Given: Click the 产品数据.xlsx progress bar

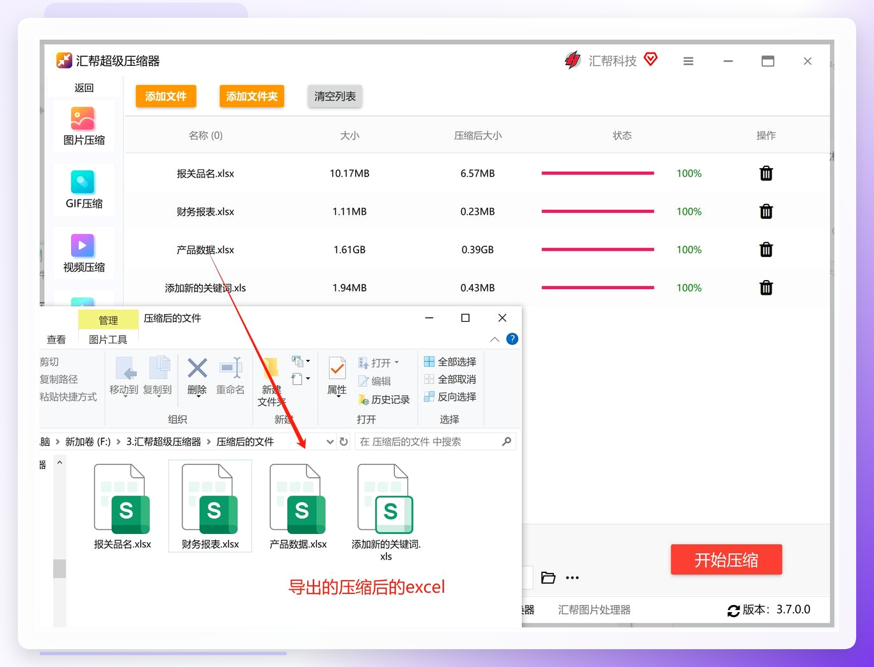Looking at the screenshot, I should 598,249.
